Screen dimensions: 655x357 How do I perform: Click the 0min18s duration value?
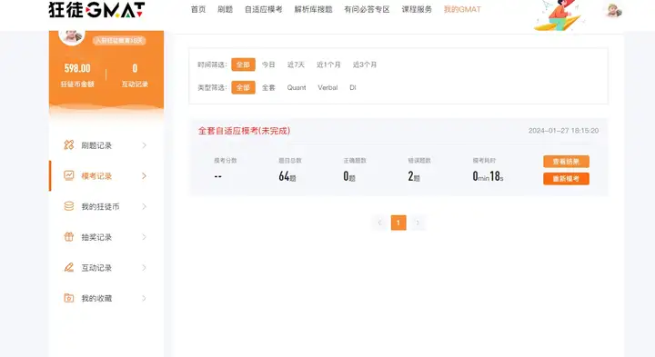click(488, 176)
